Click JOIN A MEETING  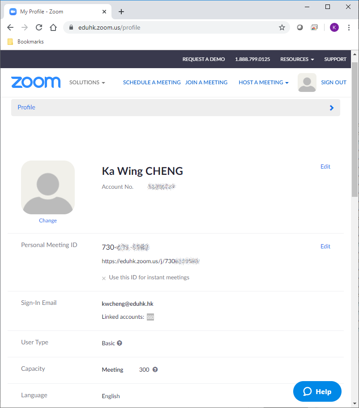[x=206, y=82]
